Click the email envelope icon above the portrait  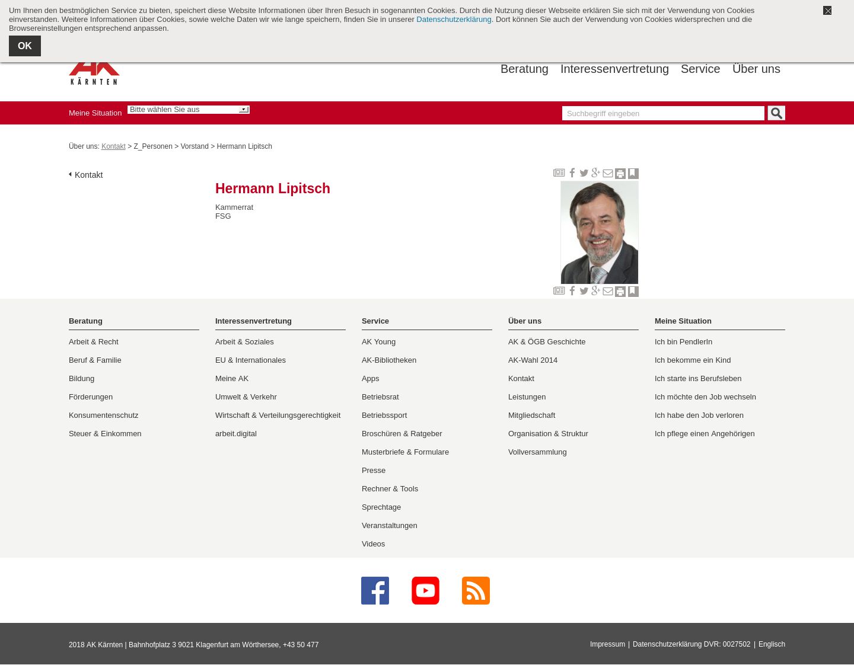pos(608,173)
